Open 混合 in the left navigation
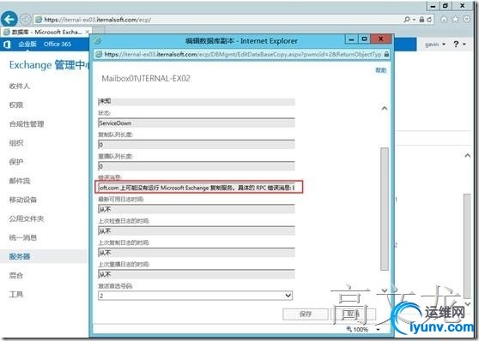The width and height of the screenshot is (479, 341). pyautogui.click(x=16, y=275)
